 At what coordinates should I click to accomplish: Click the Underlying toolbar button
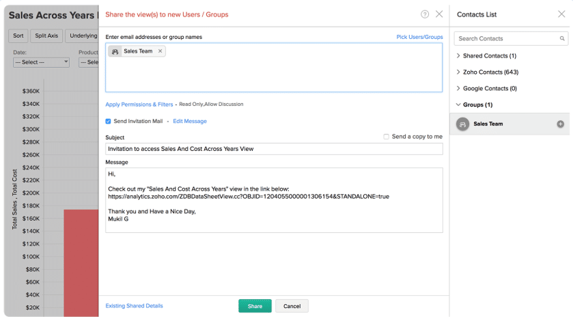[x=82, y=36]
